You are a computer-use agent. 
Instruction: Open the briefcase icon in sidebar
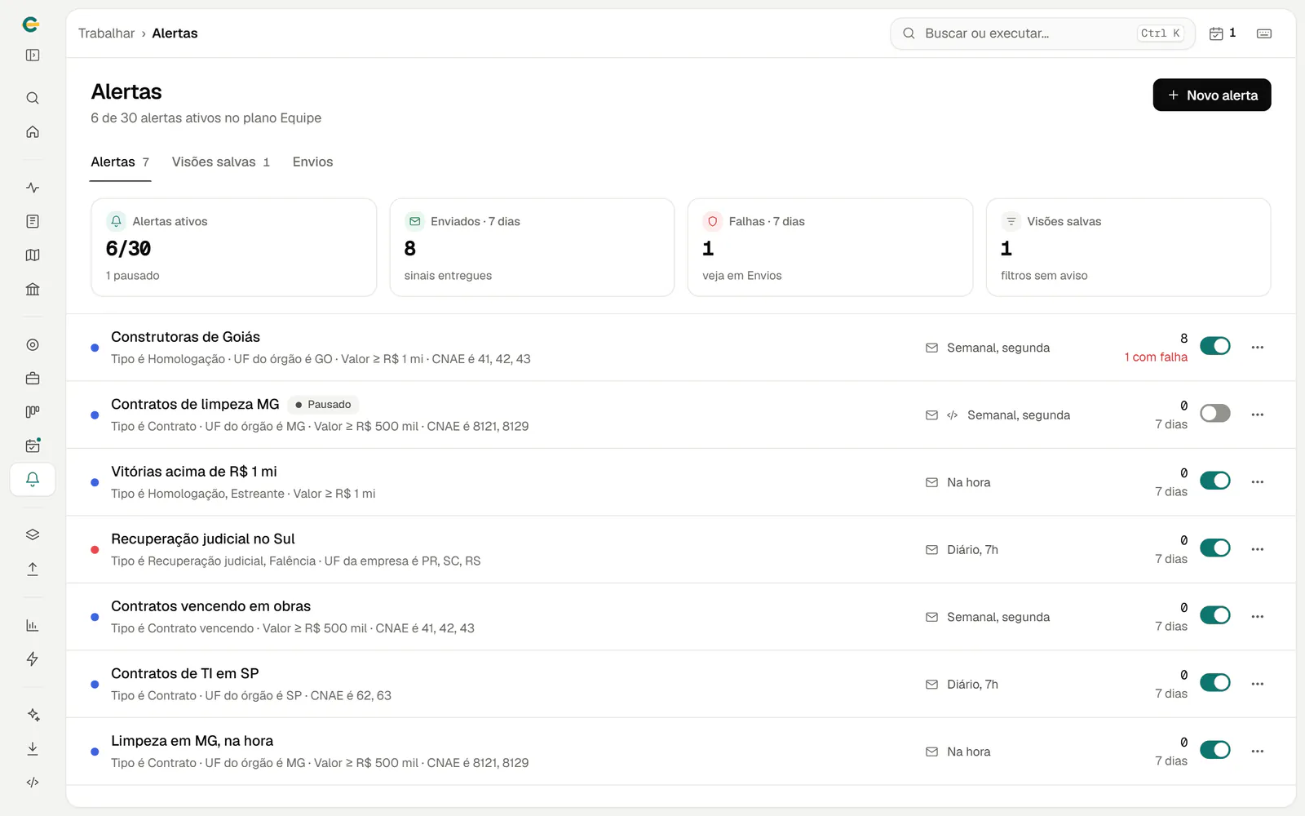click(33, 379)
